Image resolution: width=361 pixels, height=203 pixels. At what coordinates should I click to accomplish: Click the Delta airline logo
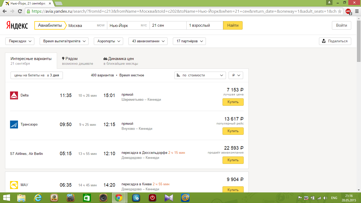pos(14,95)
